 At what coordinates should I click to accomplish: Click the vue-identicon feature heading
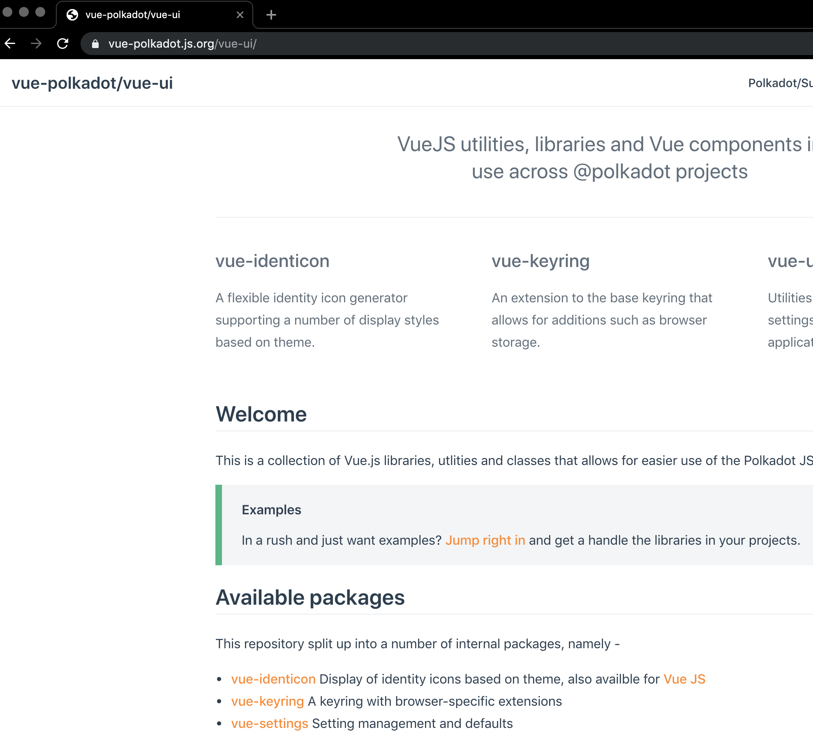pyautogui.click(x=273, y=261)
